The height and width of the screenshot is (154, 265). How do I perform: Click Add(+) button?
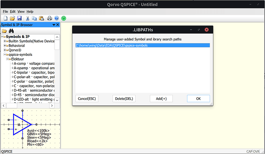pyautogui.click(x=161, y=99)
